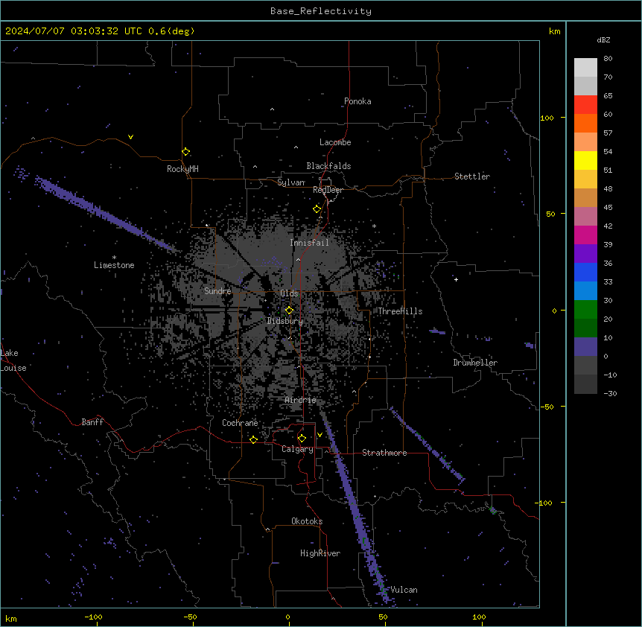Select the dark orange 60 dBZ legend swatch

point(585,123)
